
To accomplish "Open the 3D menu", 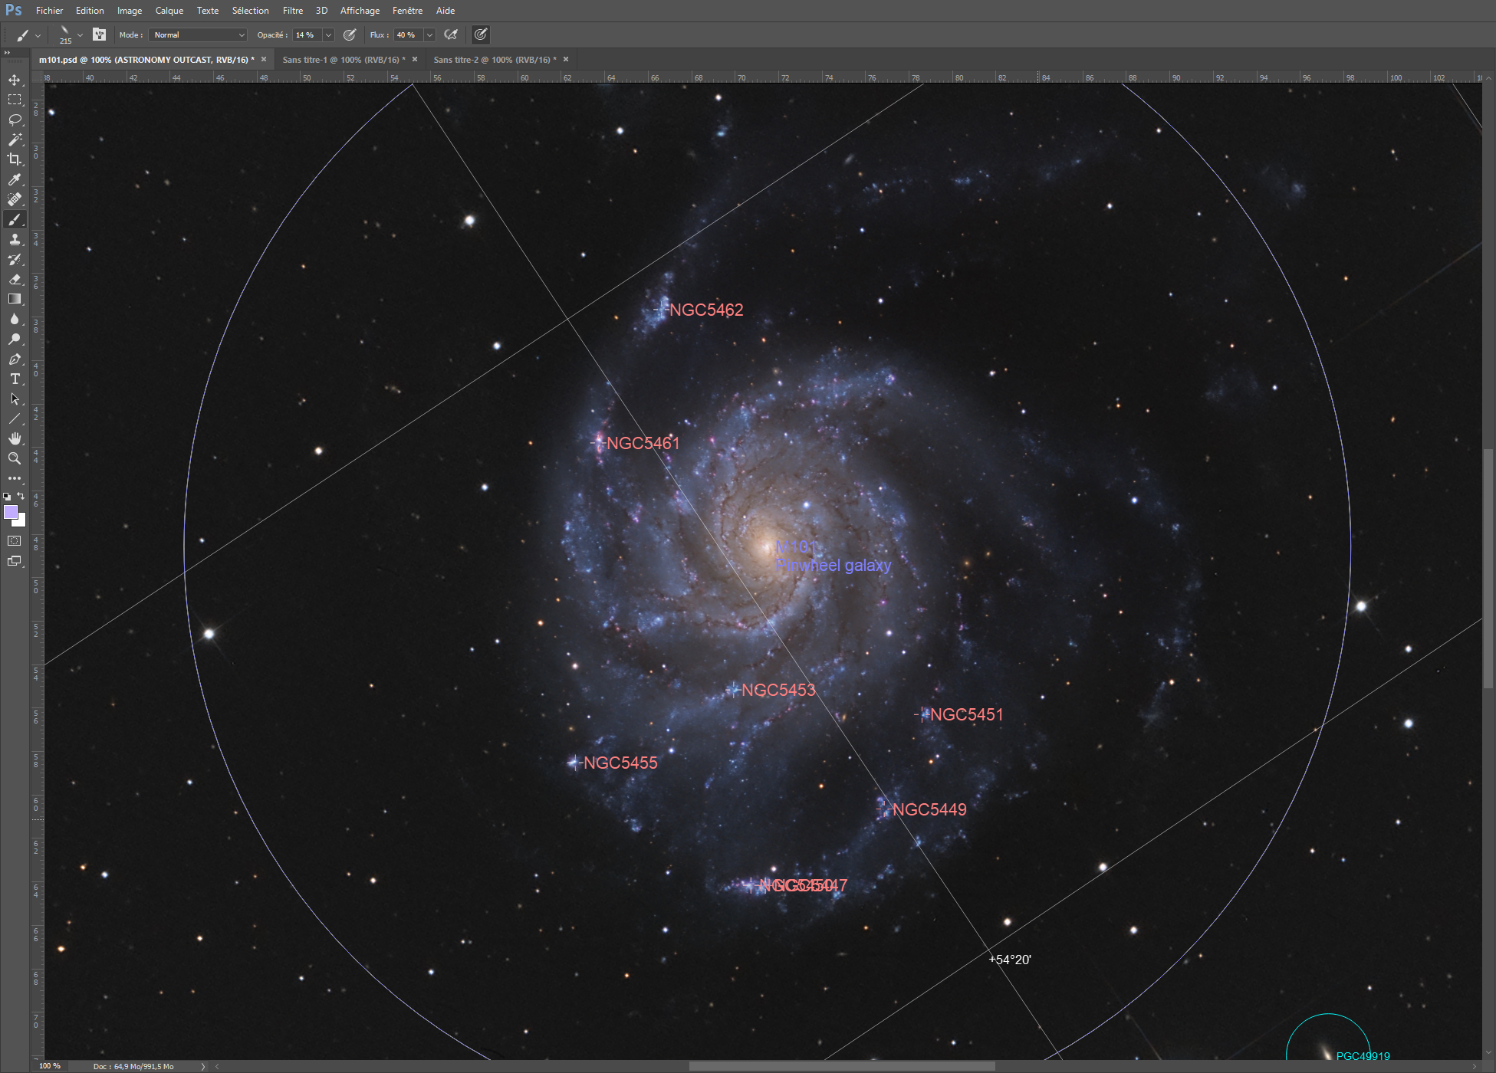I will (321, 11).
